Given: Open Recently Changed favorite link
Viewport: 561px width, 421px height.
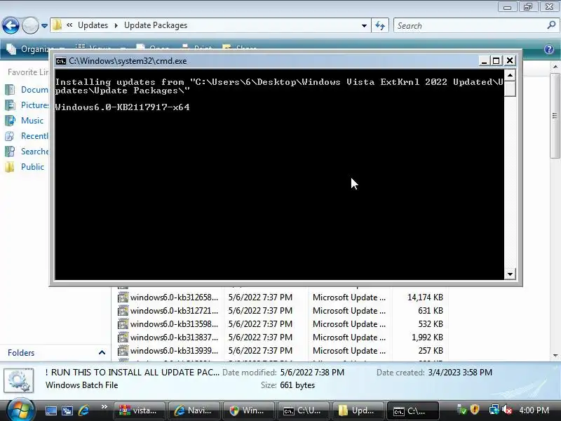Looking at the screenshot, I should [x=34, y=135].
